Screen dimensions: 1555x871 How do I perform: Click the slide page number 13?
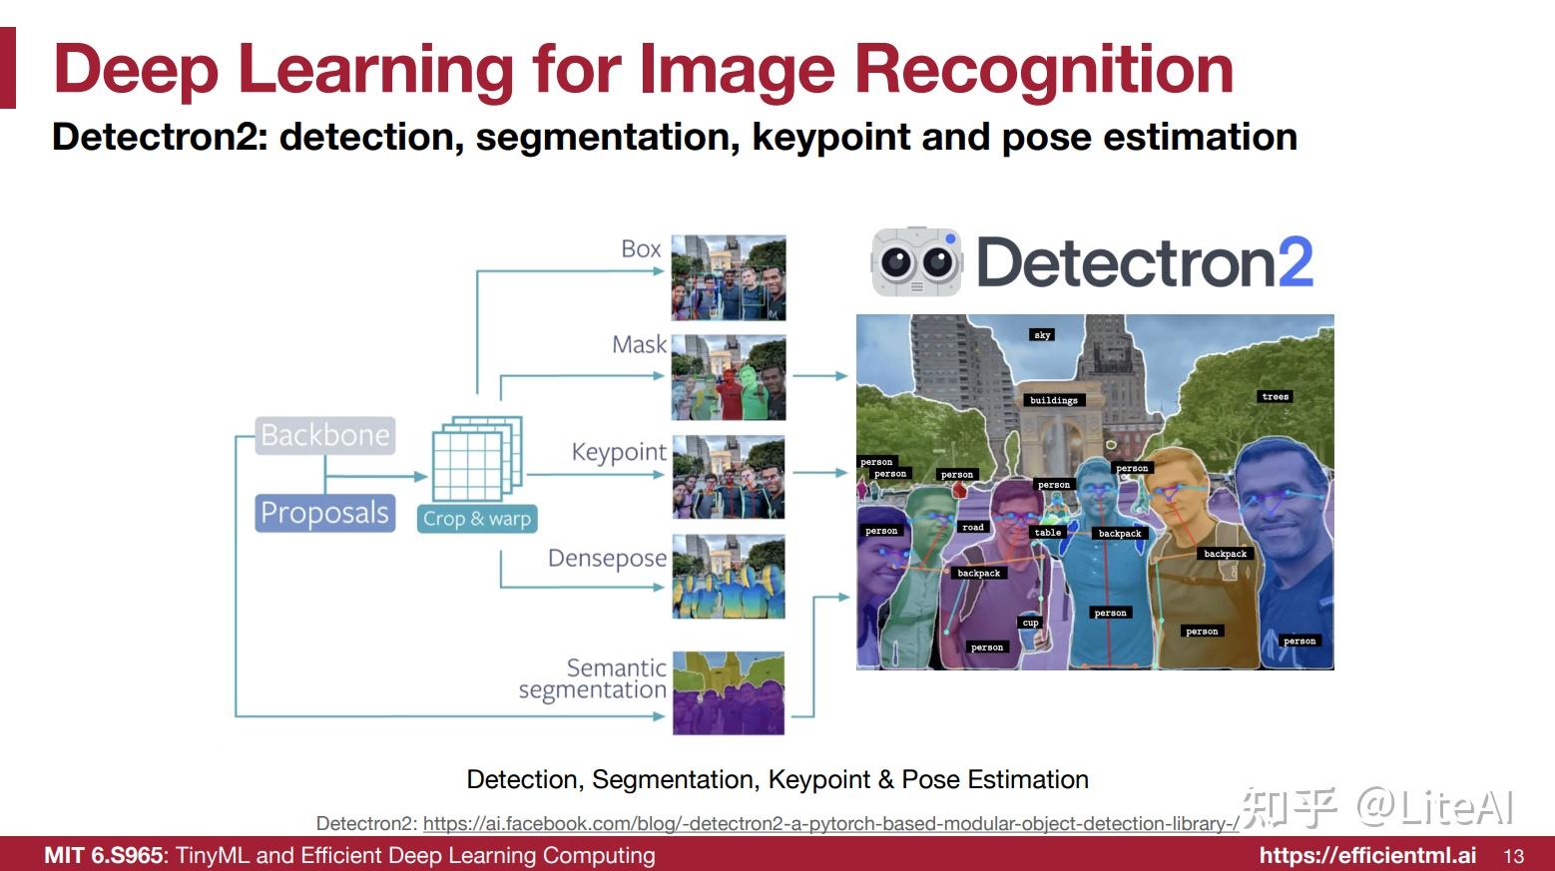[1513, 856]
